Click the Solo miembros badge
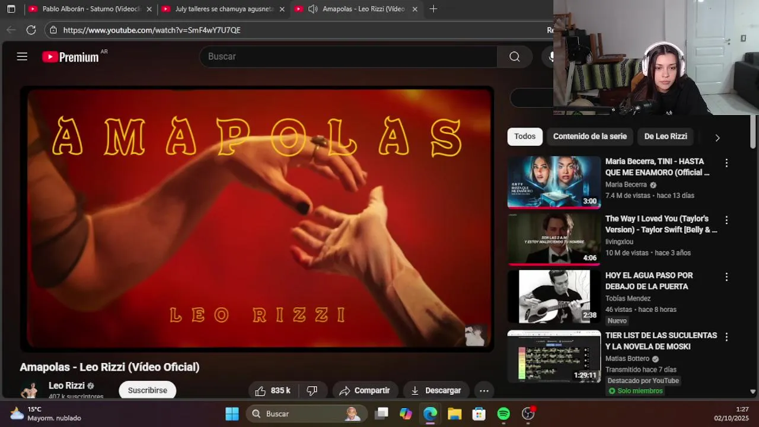The width and height of the screenshot is (759, 427). [636, 391]
